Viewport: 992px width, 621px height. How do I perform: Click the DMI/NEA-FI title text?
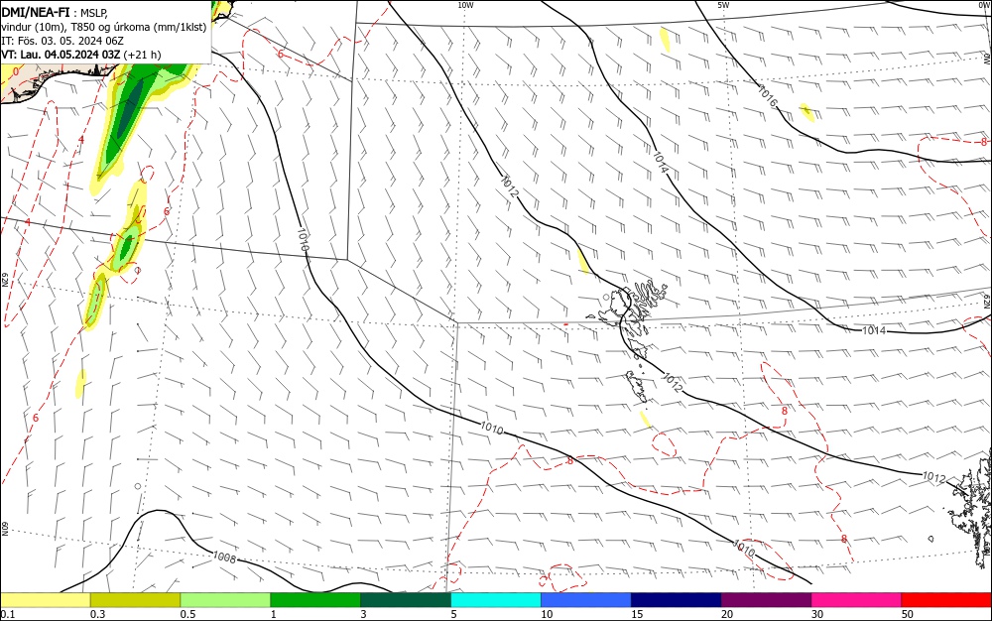(36, 11)
